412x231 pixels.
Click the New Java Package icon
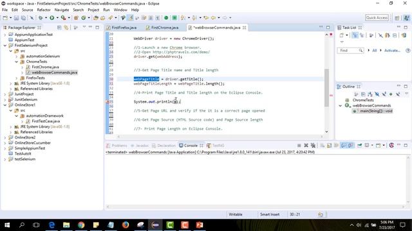(x=76, y=18)
